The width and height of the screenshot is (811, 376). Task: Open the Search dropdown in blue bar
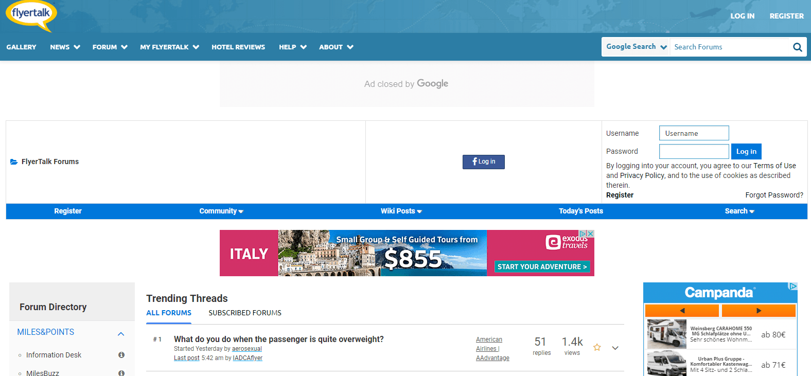(x=739, y=211)
